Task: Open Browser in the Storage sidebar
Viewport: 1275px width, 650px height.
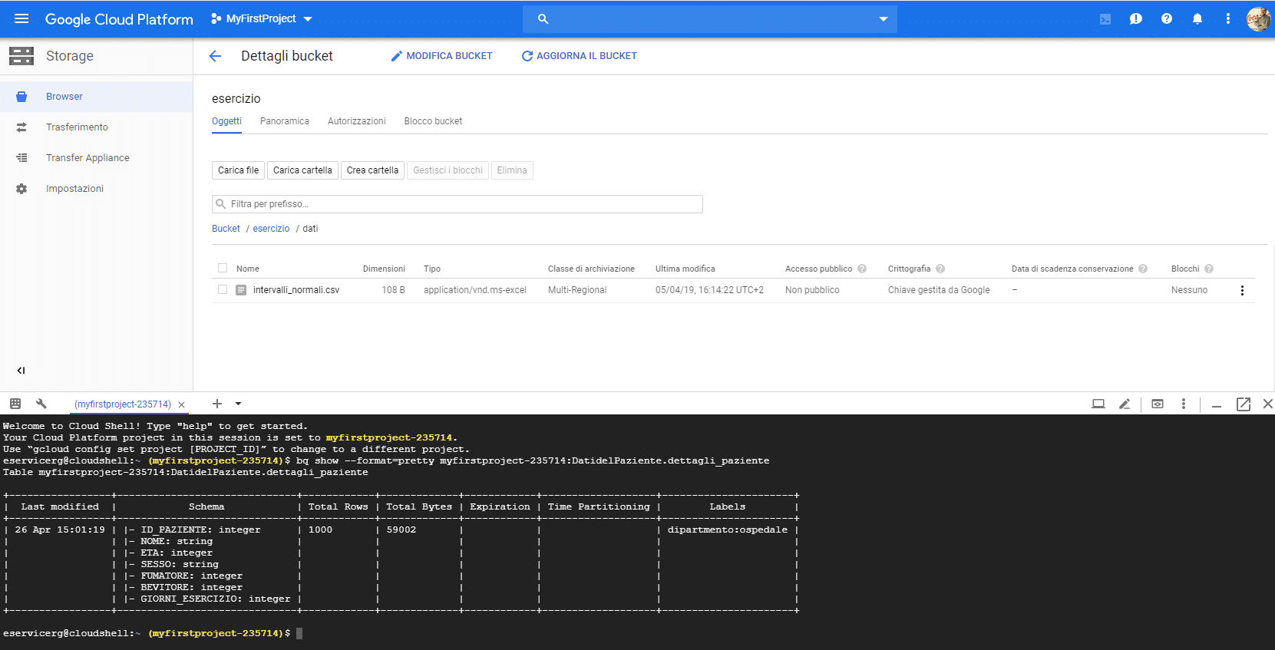Action: pos(96,97)
